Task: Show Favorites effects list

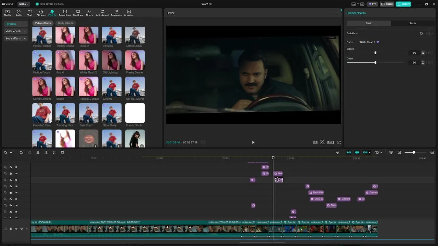Action: click(16, 24)
